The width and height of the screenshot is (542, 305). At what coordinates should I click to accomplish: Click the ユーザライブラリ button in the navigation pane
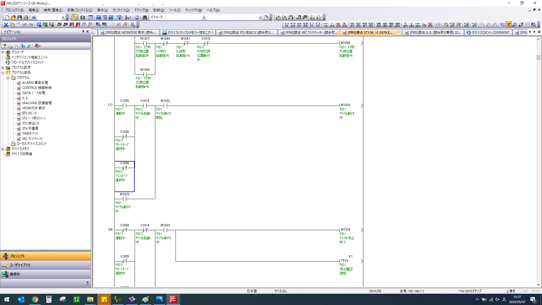(x=45, y=265)
